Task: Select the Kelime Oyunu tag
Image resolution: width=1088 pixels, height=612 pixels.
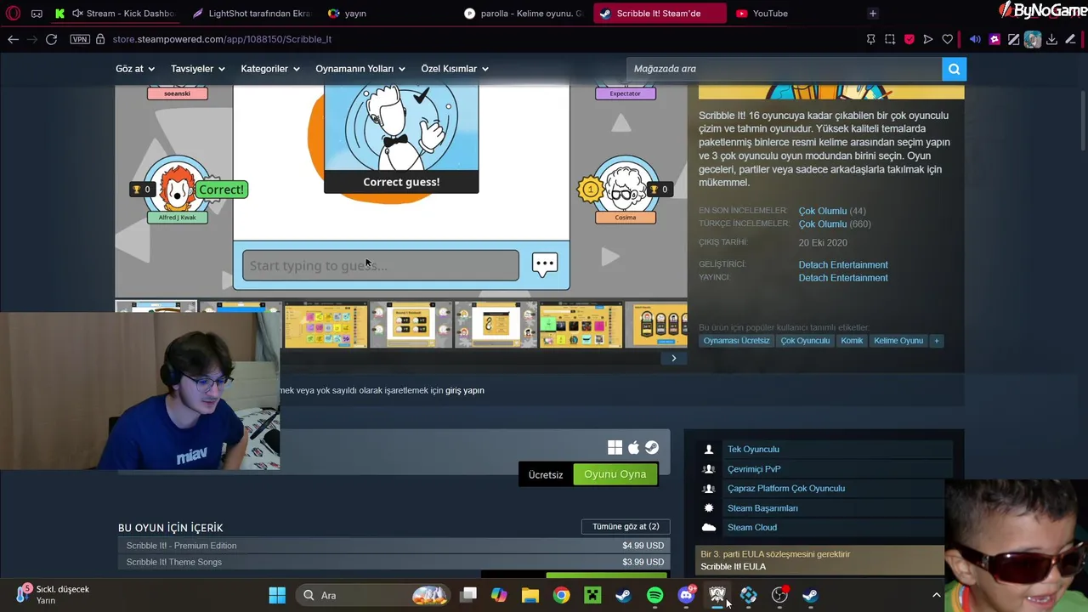Action: [x=898, y=341]
